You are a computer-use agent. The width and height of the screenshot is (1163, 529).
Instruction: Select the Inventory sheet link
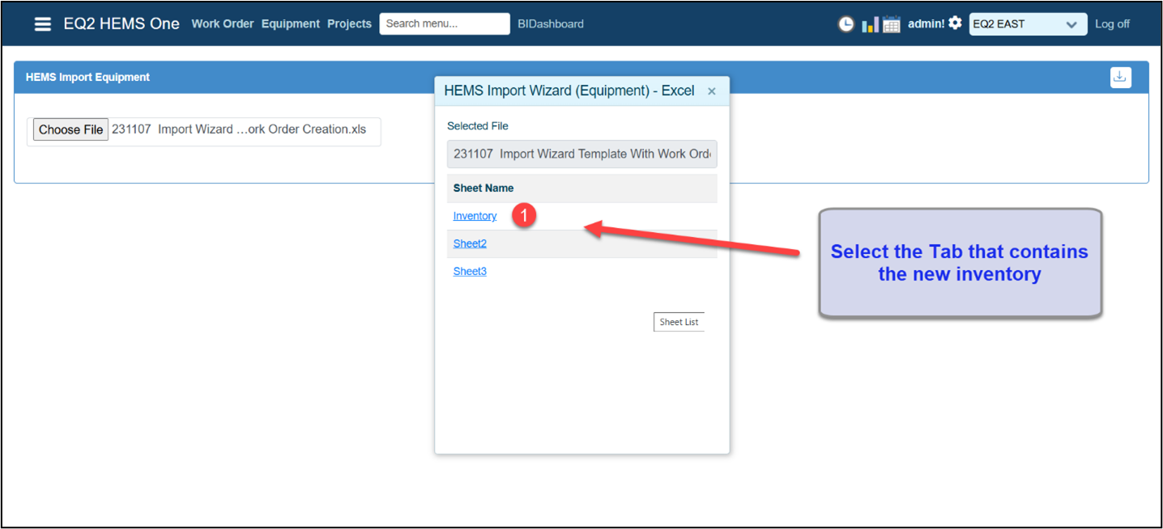tap(475, 216)
